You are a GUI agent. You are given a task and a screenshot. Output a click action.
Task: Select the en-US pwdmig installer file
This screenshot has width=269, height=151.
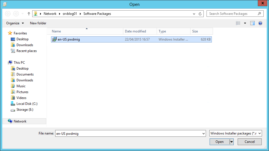pos(69,39)
